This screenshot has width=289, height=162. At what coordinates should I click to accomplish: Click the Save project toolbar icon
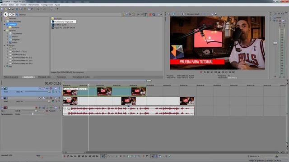point(9,9)
